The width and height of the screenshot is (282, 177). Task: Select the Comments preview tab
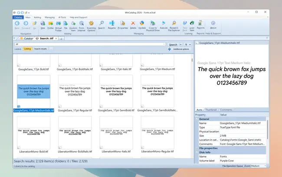pyautogui.click(x=226, y=110)
